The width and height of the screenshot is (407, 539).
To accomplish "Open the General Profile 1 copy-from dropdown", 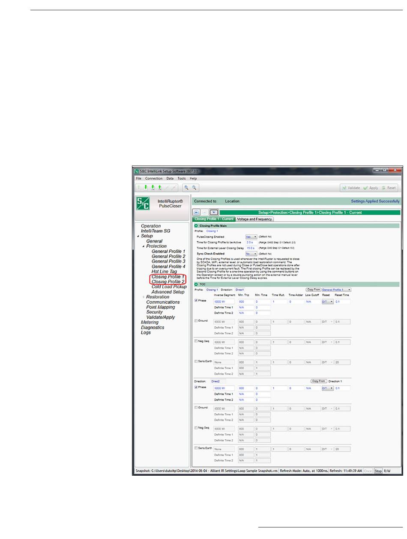I will (x=336, y=290).
